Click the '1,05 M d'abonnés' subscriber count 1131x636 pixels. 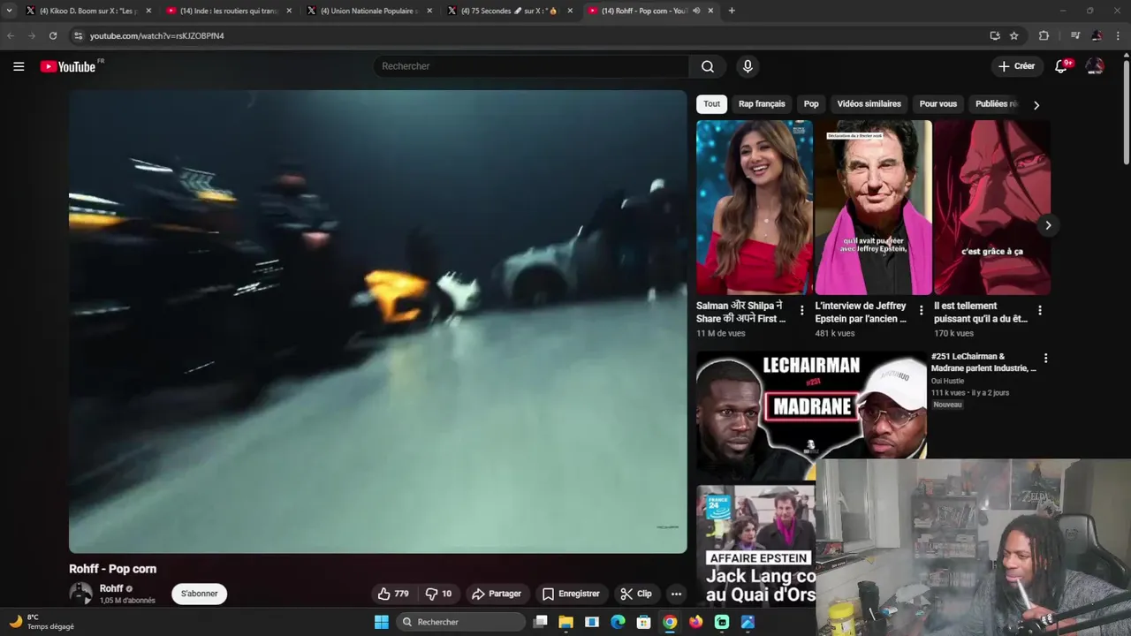pos(127,601)
